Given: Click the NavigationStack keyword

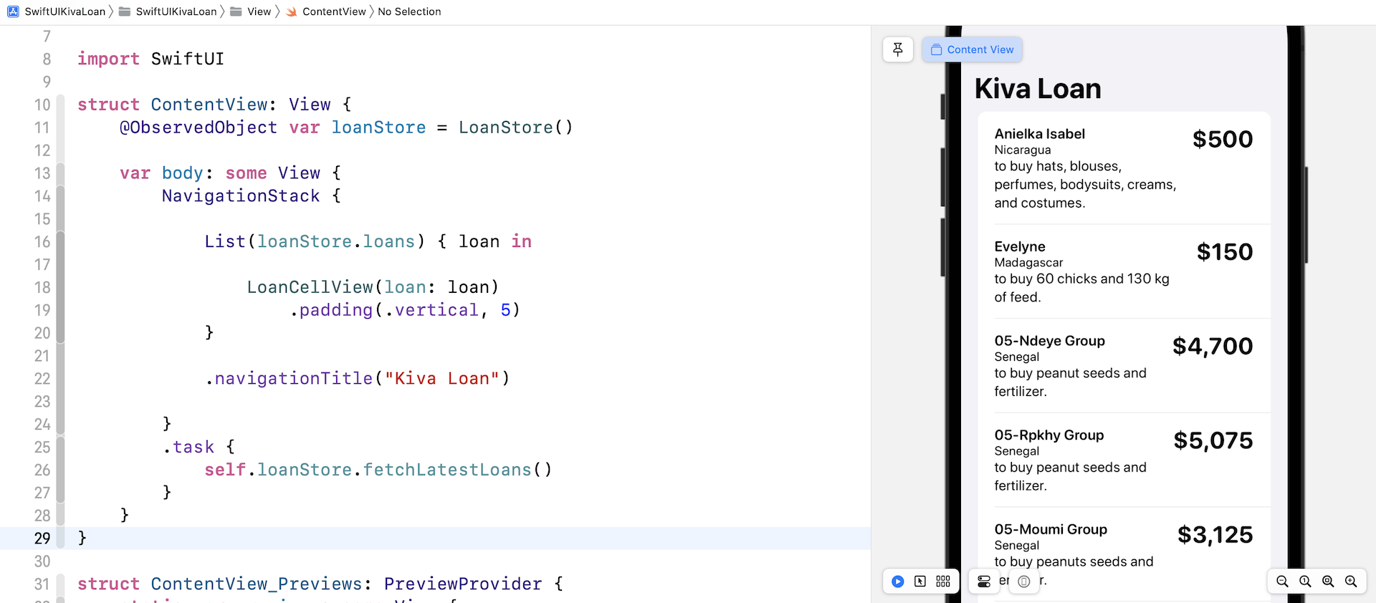Looking at the screenshot, I should (241, 196).
